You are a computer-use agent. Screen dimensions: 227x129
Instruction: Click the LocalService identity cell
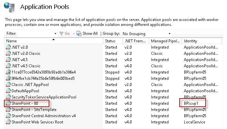194,122
